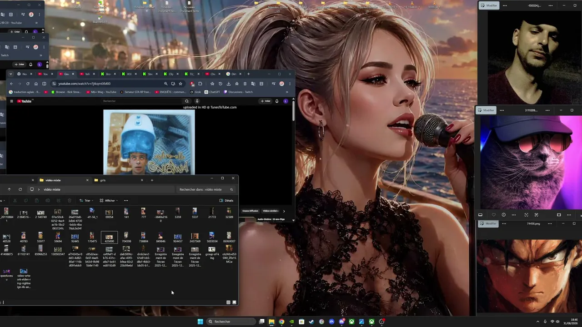Select the file named 777
Image resolution: width=582 pixels, height=327 pixels.
[x=143, y=213]
